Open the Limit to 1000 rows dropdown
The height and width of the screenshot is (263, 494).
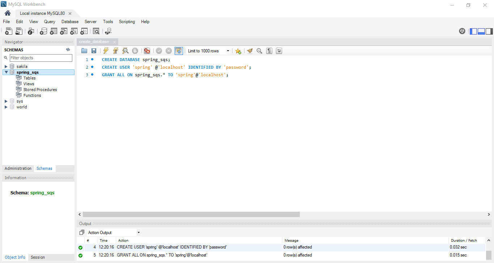point(227,51)
